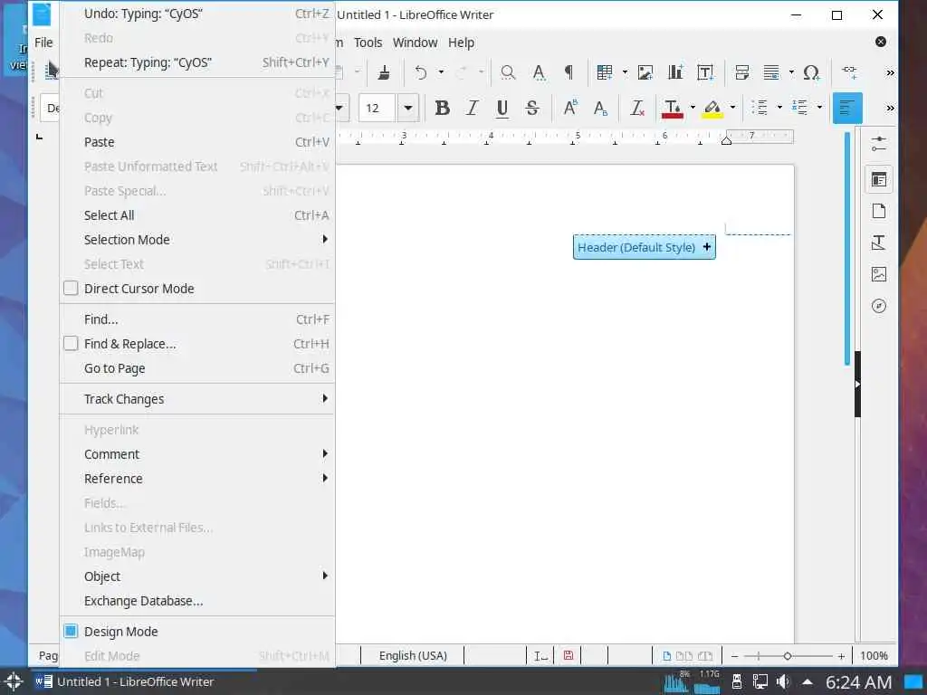Open sidebar Page deck icon
The height and width of the screenshot is (695, 927).
coord(879,211)
